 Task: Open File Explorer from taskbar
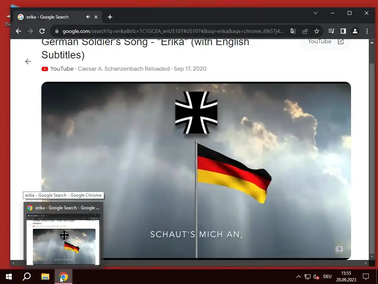tap(45, 277)
